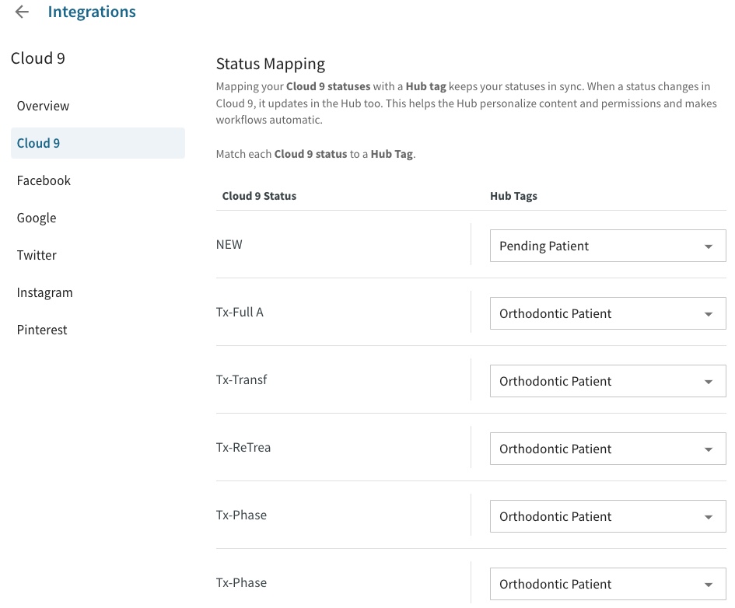Open the Orthodontic Patient dropdown for Tx-ReTrea
Image resolution: width=735 pixels, height=608 pixels.
607,449
